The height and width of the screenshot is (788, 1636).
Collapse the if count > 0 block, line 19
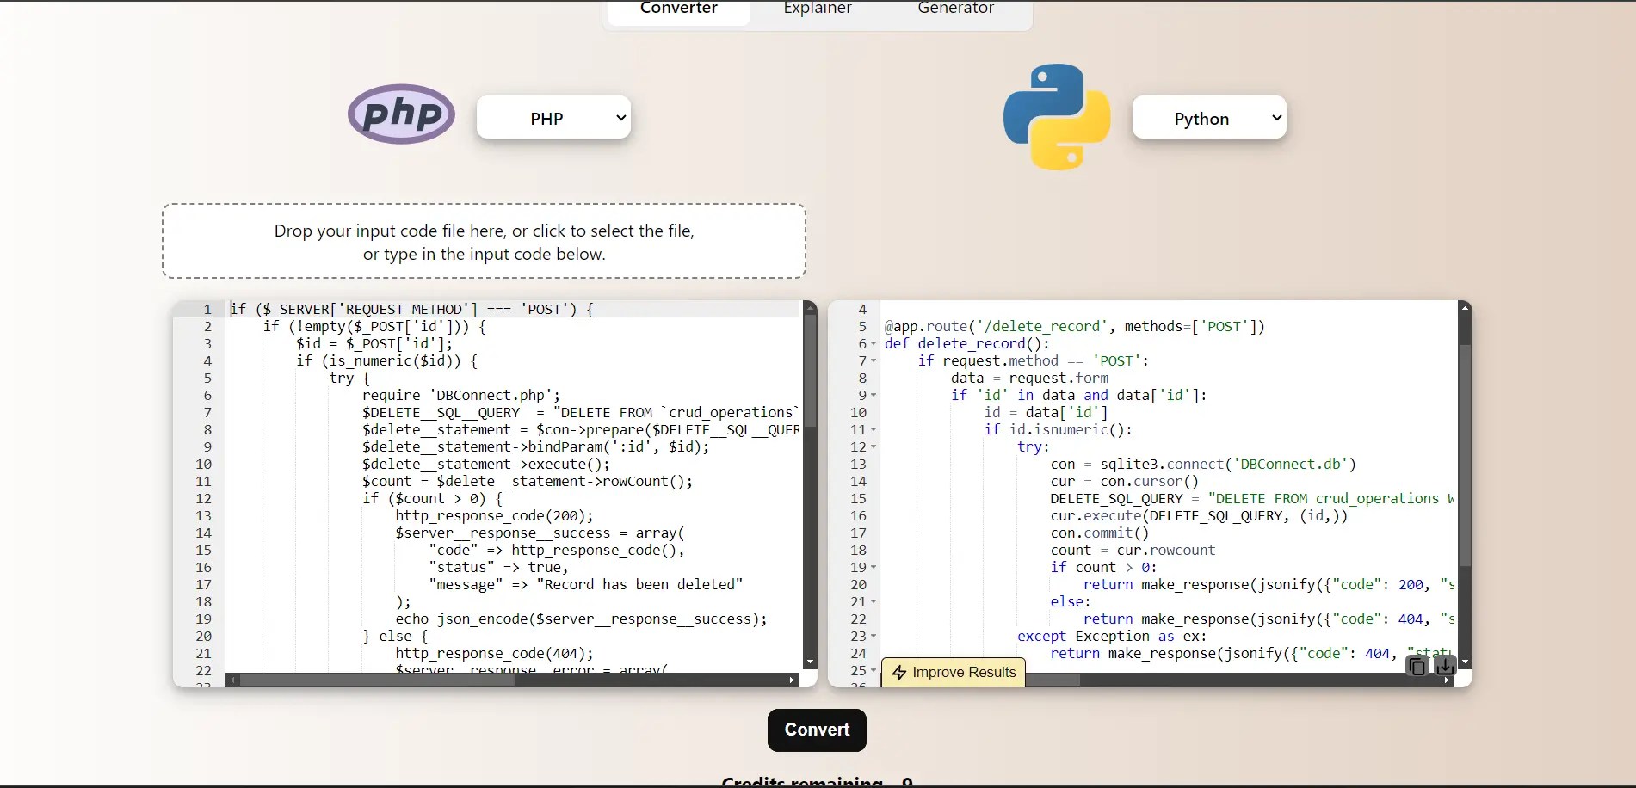click(874, 568)
